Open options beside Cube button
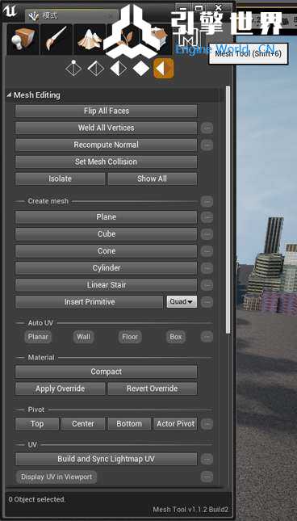The image size is (297, 521). click(x=207, y=234)
